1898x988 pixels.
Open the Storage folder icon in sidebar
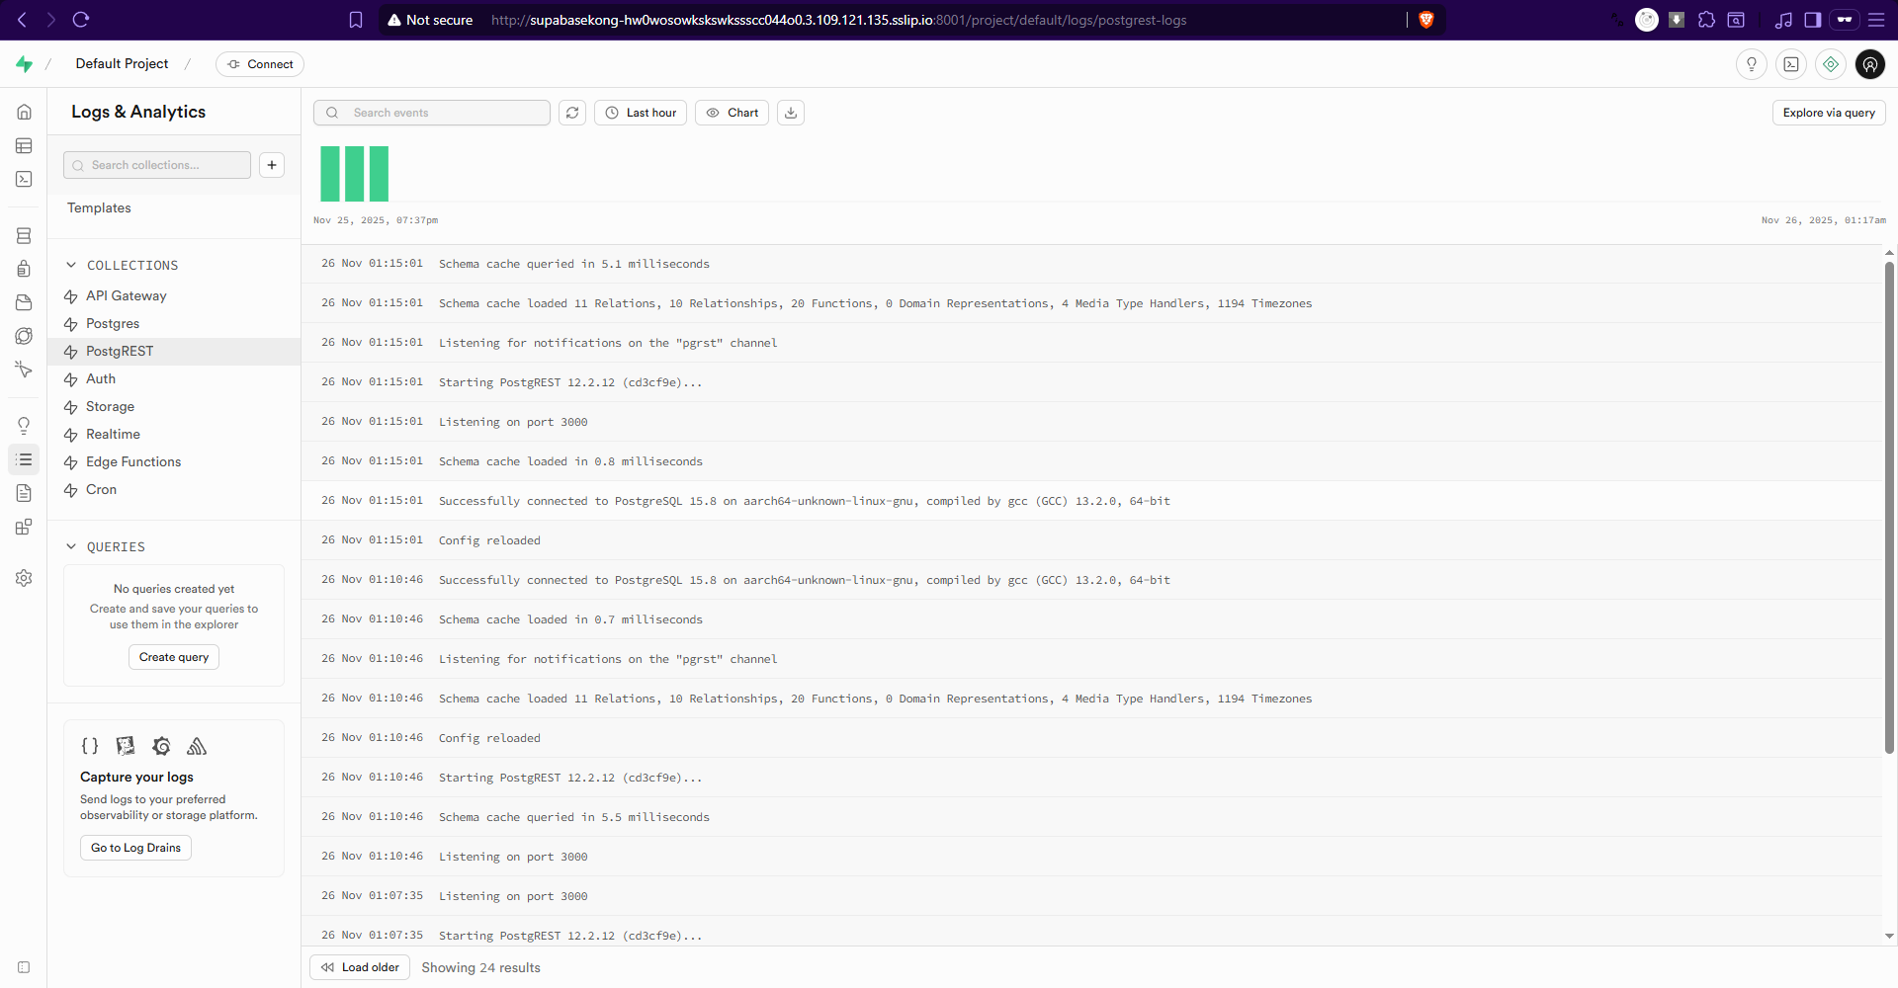pos(24,302)
